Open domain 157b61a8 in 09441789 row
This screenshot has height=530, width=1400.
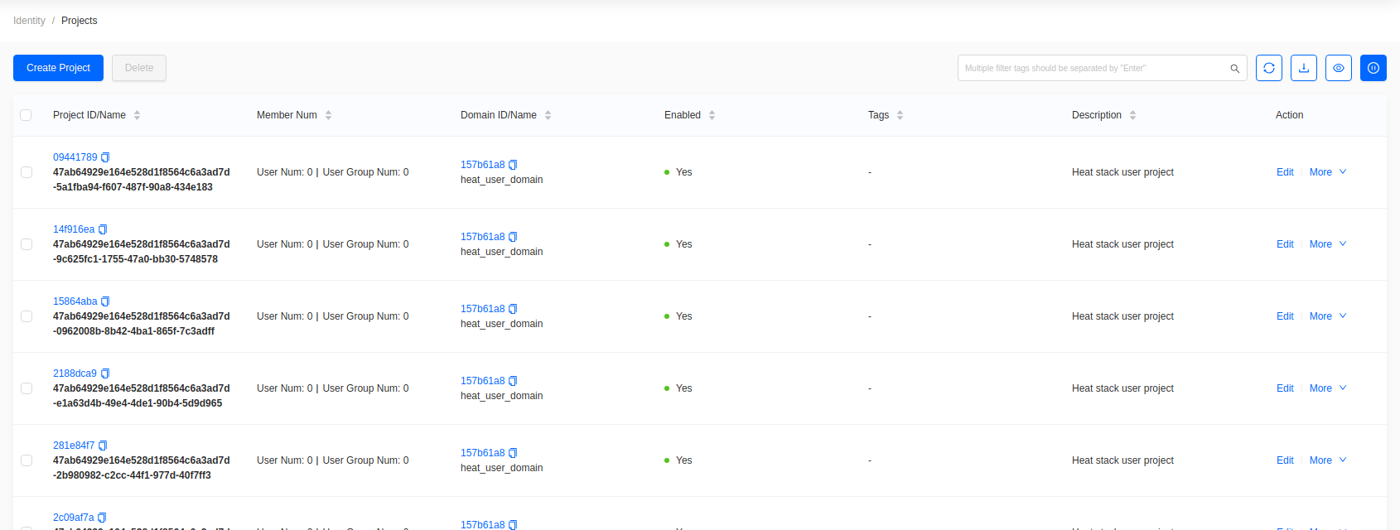[482, 165]
